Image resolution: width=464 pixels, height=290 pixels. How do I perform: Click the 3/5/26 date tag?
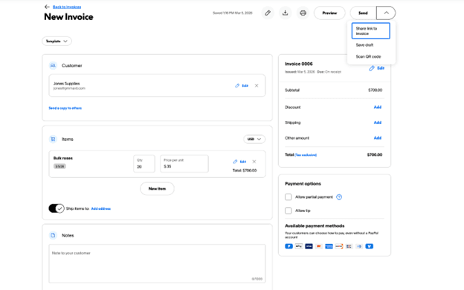pos(59,166)
